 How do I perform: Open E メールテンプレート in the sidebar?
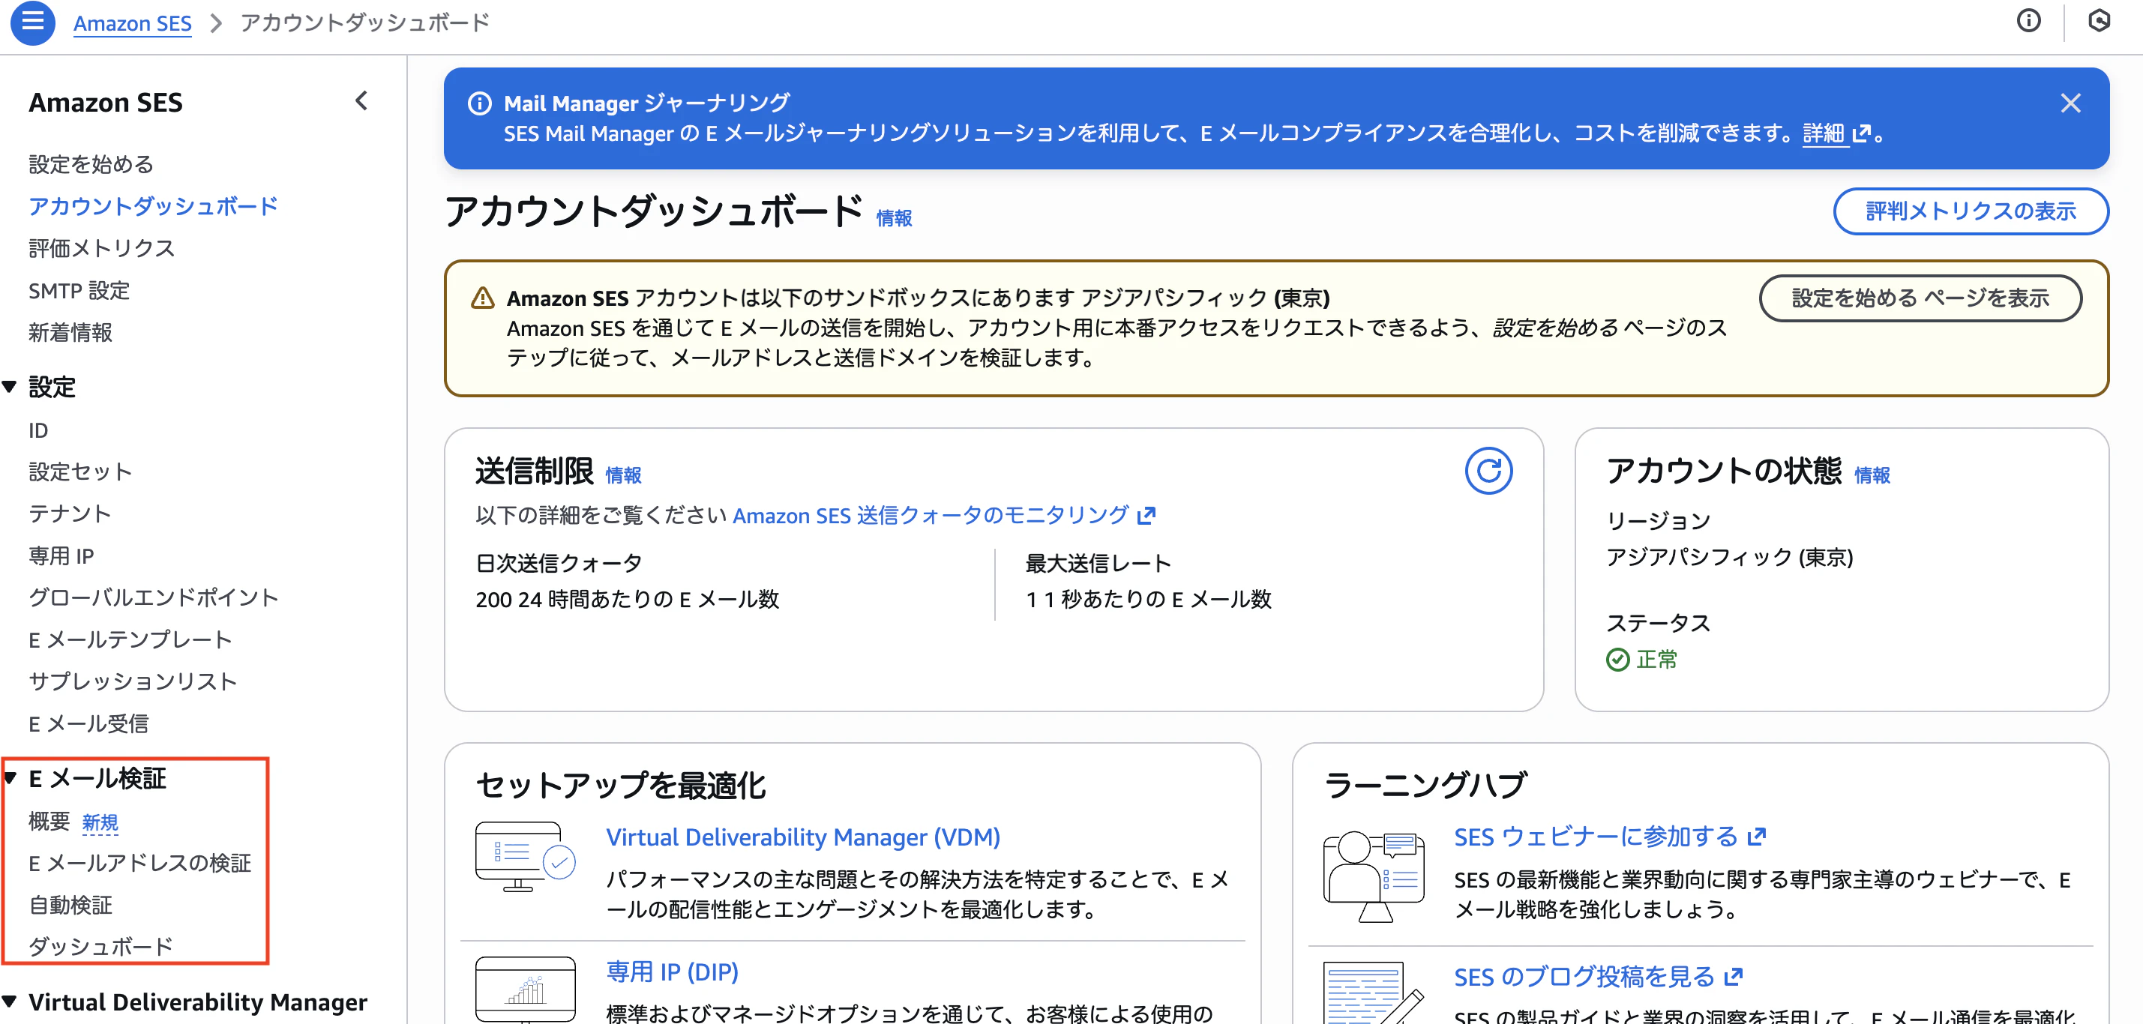pyautogui.click(x=130, y=639)
